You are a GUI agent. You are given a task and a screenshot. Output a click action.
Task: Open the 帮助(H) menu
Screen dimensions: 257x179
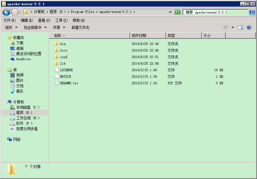(79, 20)
